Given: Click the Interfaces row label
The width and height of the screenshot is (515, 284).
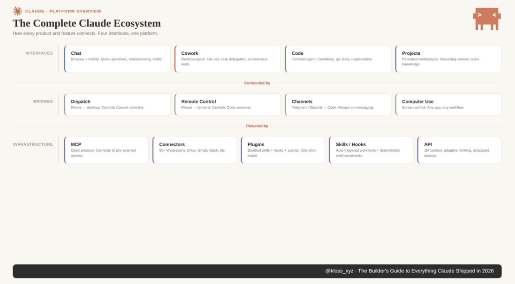Looking at the screenshot, I should tap(39, 53).
